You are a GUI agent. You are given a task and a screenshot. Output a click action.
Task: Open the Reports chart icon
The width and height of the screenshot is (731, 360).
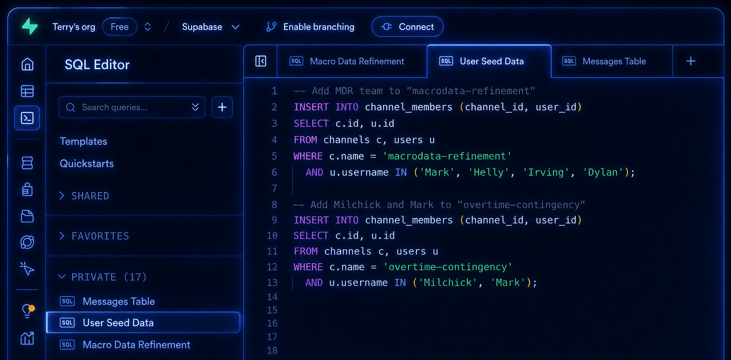click(27, 338)
